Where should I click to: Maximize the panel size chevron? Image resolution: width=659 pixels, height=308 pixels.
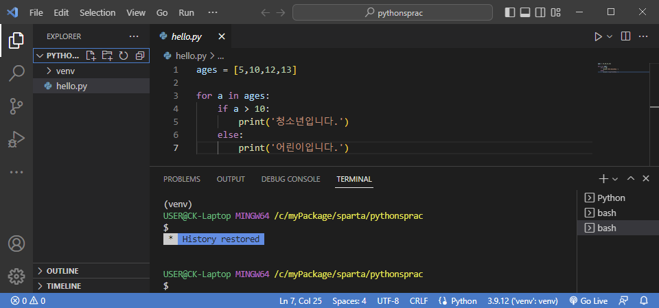pos(630,178)
